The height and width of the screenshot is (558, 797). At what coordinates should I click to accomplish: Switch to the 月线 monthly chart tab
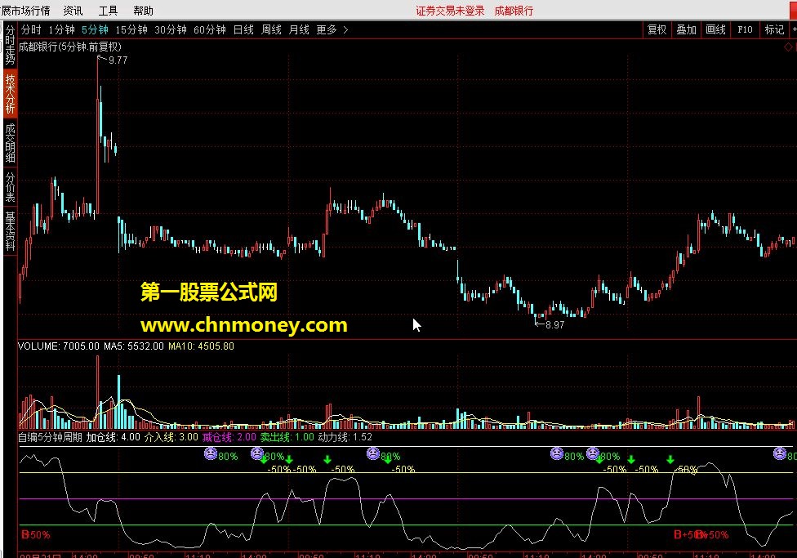click(x=298, y=30)
